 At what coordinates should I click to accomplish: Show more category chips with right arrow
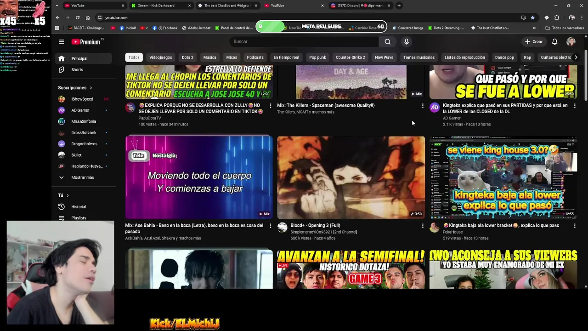point(576,57)
